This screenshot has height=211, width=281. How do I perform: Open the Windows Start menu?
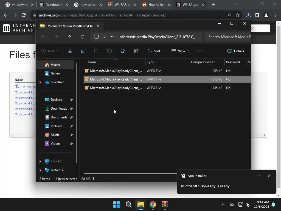(x=116, y=204)
